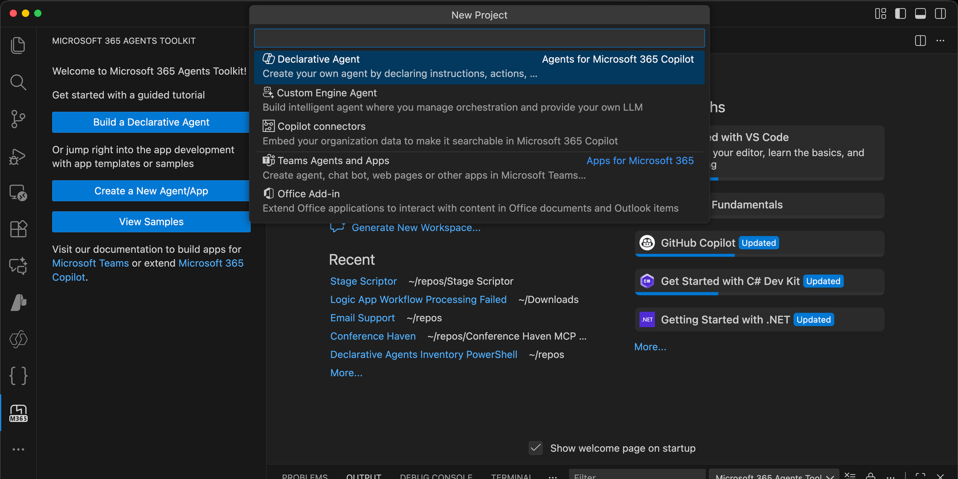Open Run and Debug view
This screenshot has height=479, width=958.
pos(18,156)
